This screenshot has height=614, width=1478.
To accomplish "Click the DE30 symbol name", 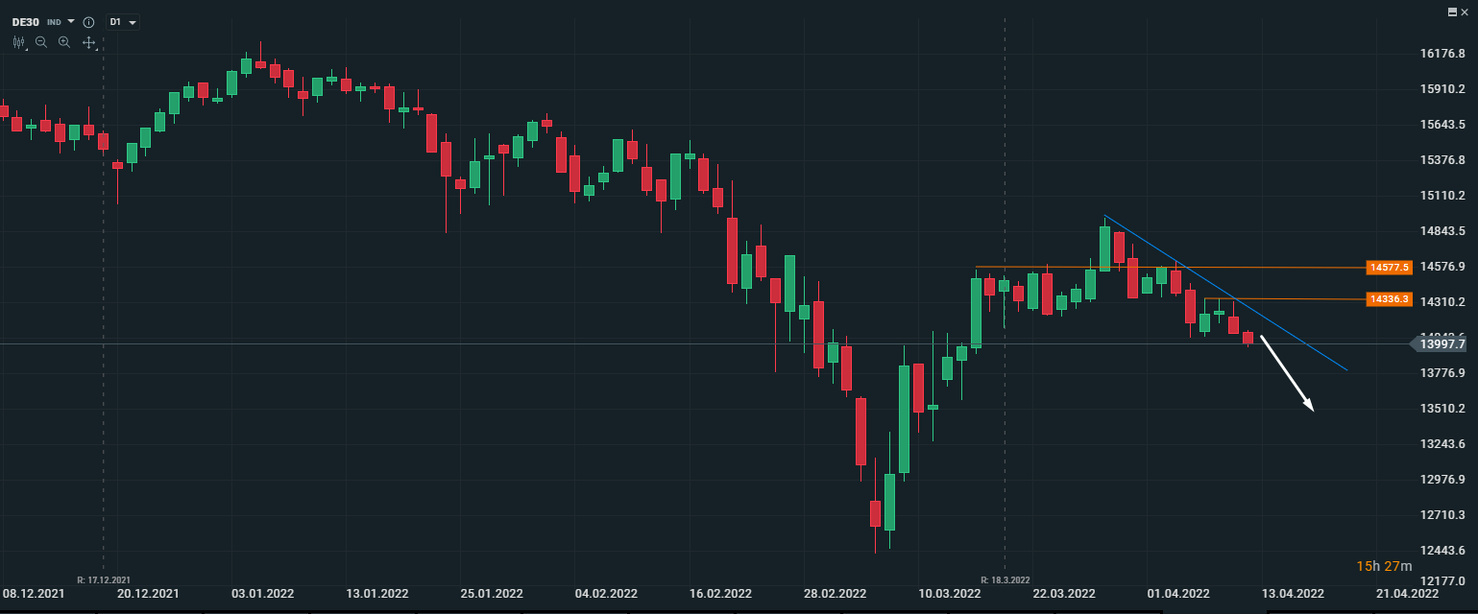I will pos(26,21).
